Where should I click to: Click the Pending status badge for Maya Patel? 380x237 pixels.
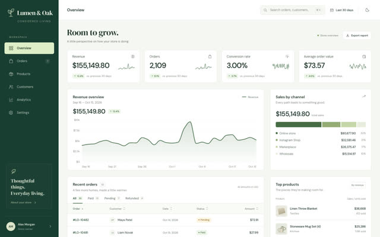click(x=204, y=220)
